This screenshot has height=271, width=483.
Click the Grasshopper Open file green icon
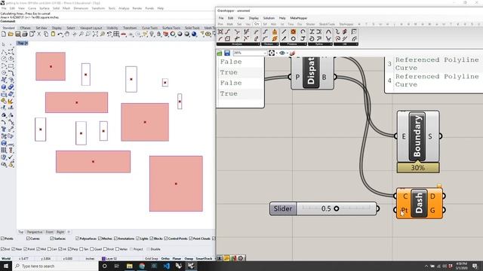[x=220, y=53]
